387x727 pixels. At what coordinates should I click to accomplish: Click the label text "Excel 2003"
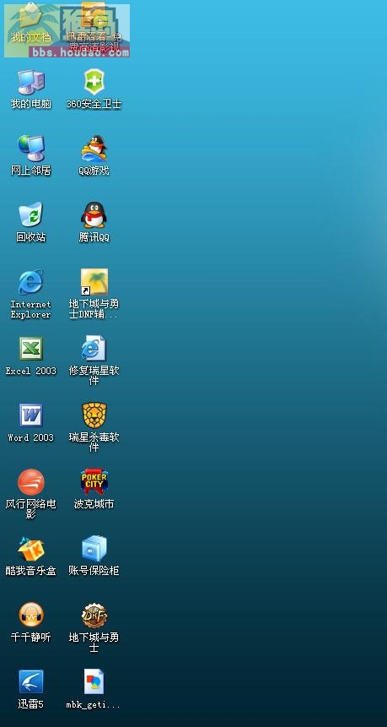(x=31, y=371)
